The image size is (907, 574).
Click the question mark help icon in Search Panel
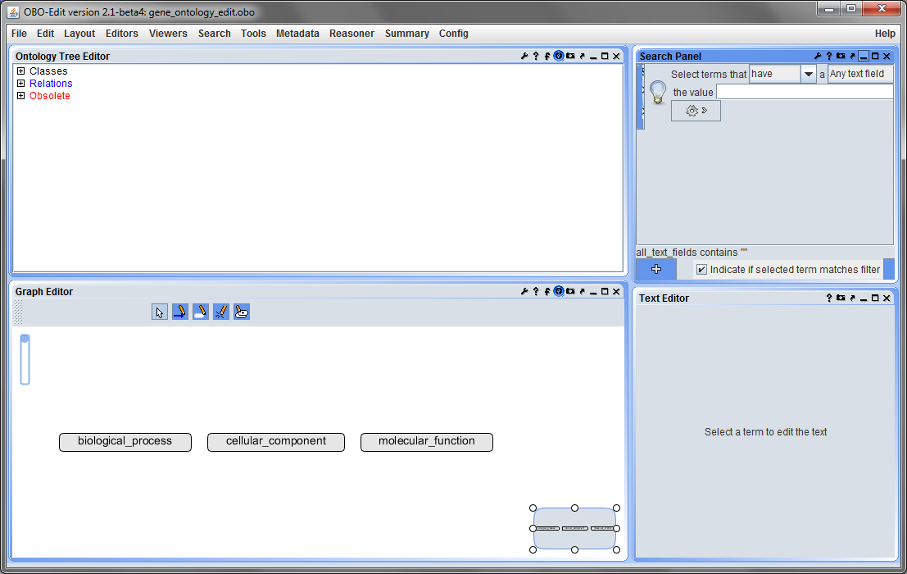[x=829, y=56]
